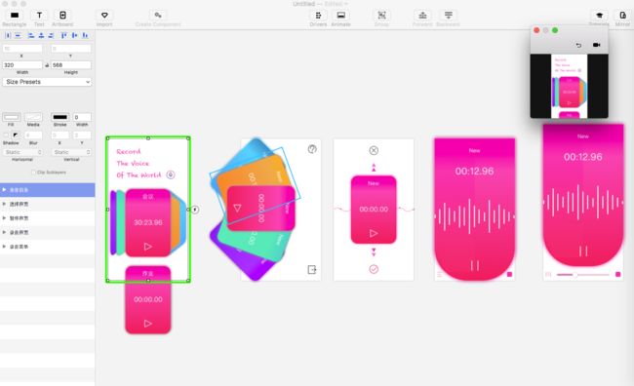Expand the layer row directly below the highlighted layer
Viewport: 634px width, 386px height.
[5, 204]
